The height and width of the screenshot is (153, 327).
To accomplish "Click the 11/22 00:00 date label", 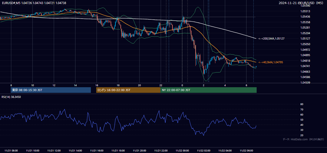I will 182,151.
